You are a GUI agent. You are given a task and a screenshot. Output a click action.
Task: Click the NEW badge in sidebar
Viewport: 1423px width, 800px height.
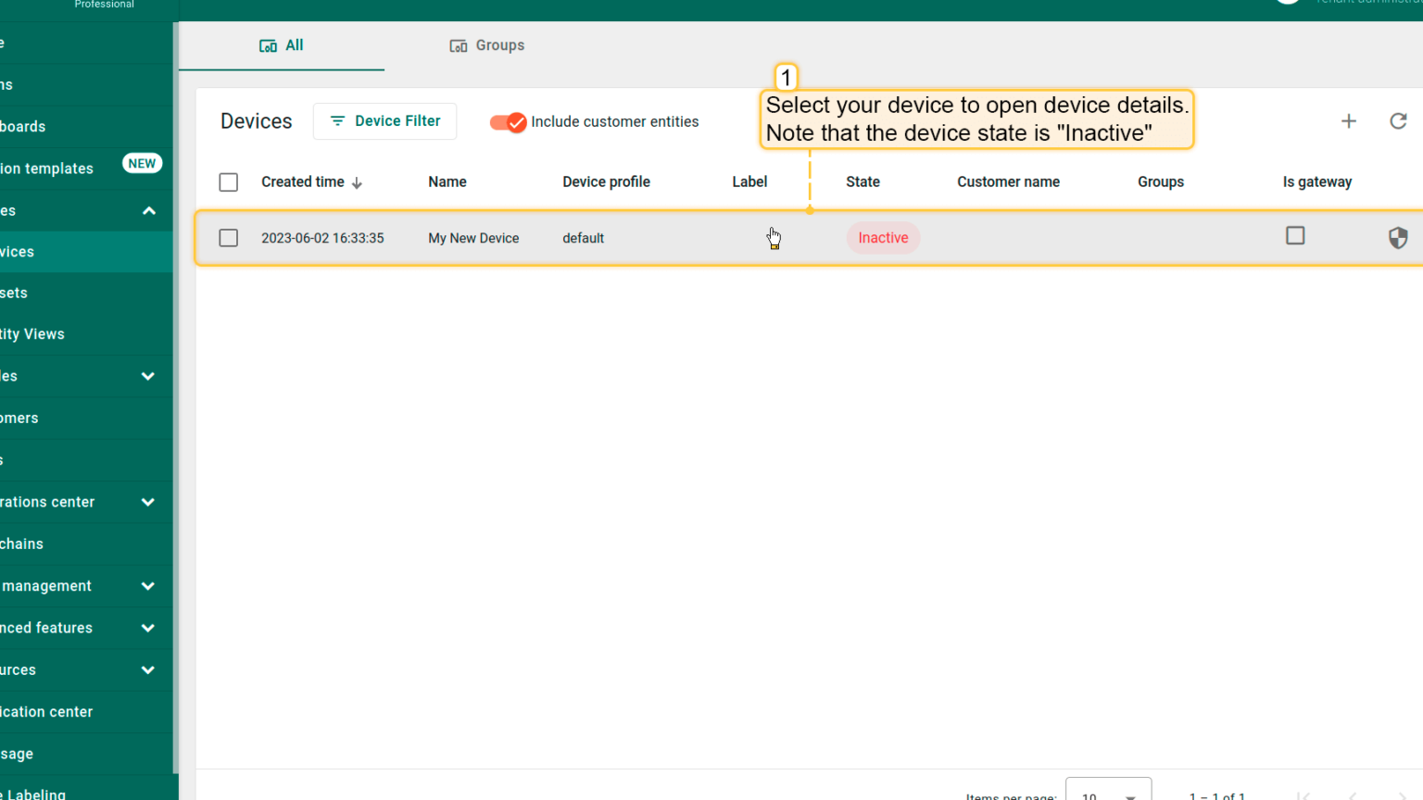point(142,163)
